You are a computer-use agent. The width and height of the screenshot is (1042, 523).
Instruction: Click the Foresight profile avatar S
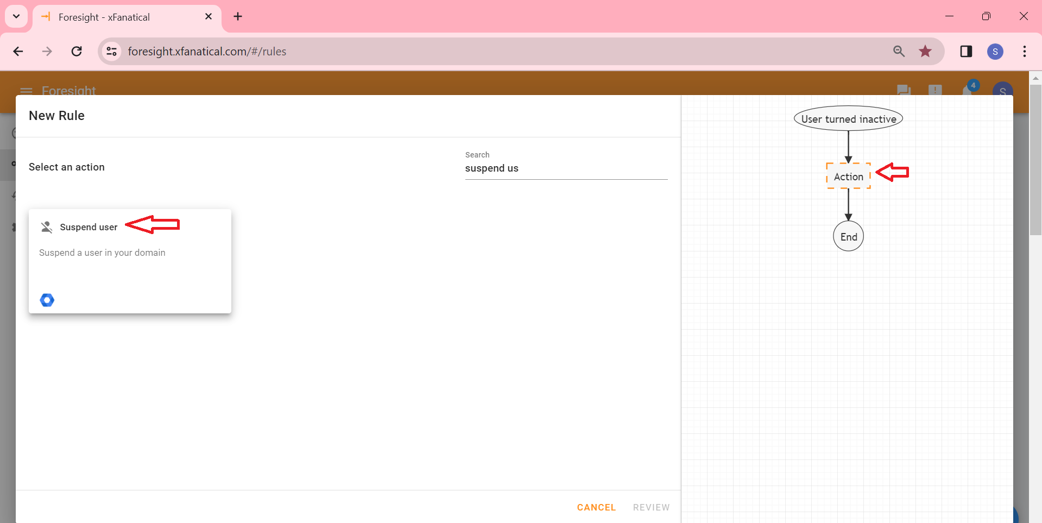coord(1003,91)
